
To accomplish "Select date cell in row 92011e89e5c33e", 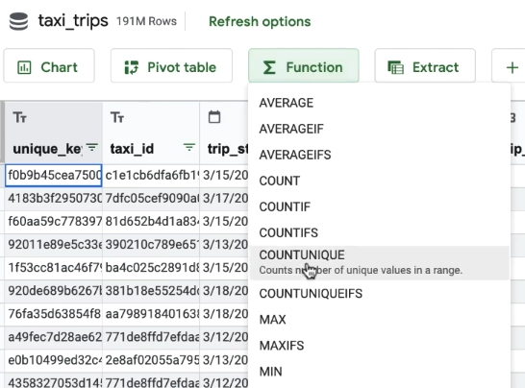I will click(x=224, y=245).
